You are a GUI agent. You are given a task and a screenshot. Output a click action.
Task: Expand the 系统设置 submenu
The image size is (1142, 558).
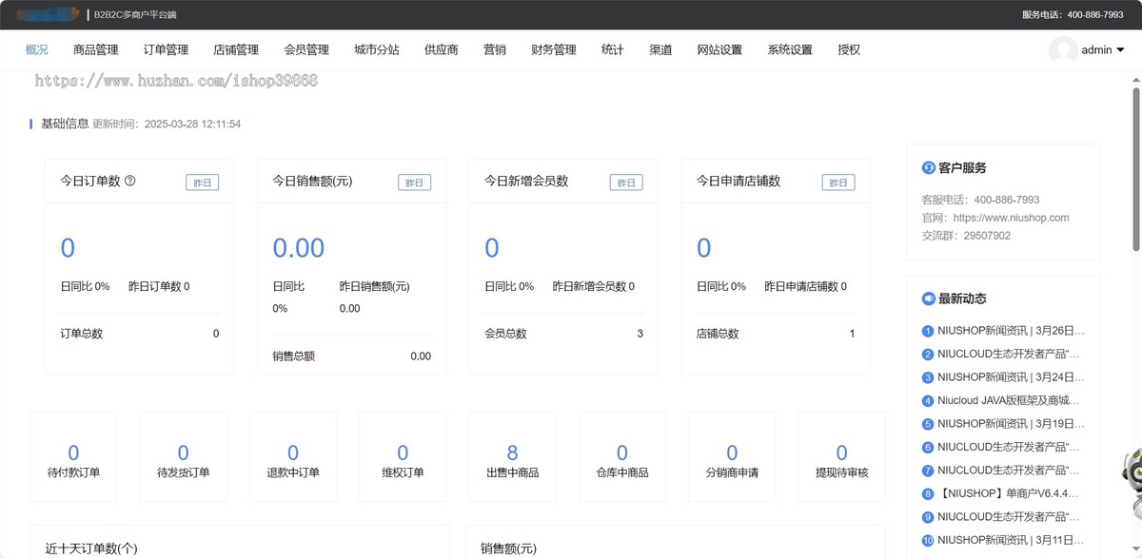point(789,49)
